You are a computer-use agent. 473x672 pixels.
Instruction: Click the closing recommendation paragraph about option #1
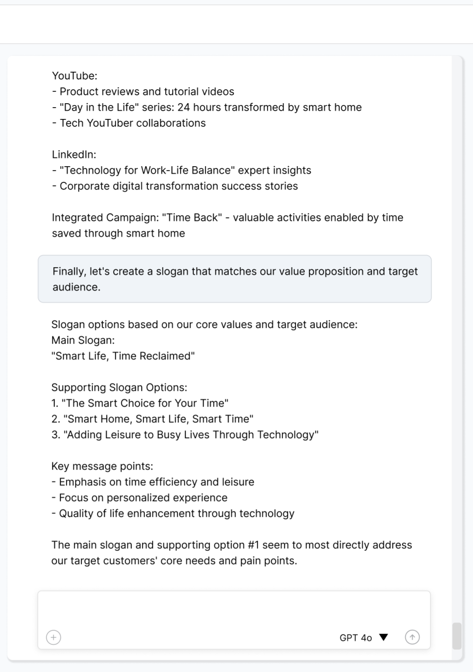[x=231, y=553]
